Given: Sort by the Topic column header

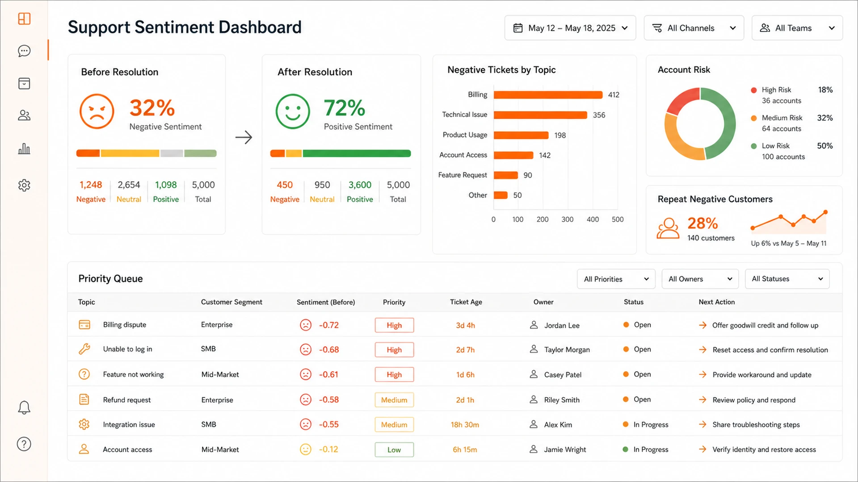Looking at the screenshot, I should click(x=86, y=302).
